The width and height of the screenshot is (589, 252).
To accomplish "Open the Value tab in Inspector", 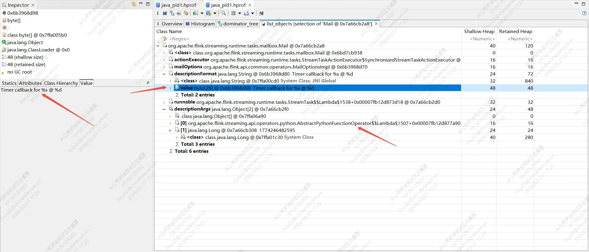I will tap(87, 83).
